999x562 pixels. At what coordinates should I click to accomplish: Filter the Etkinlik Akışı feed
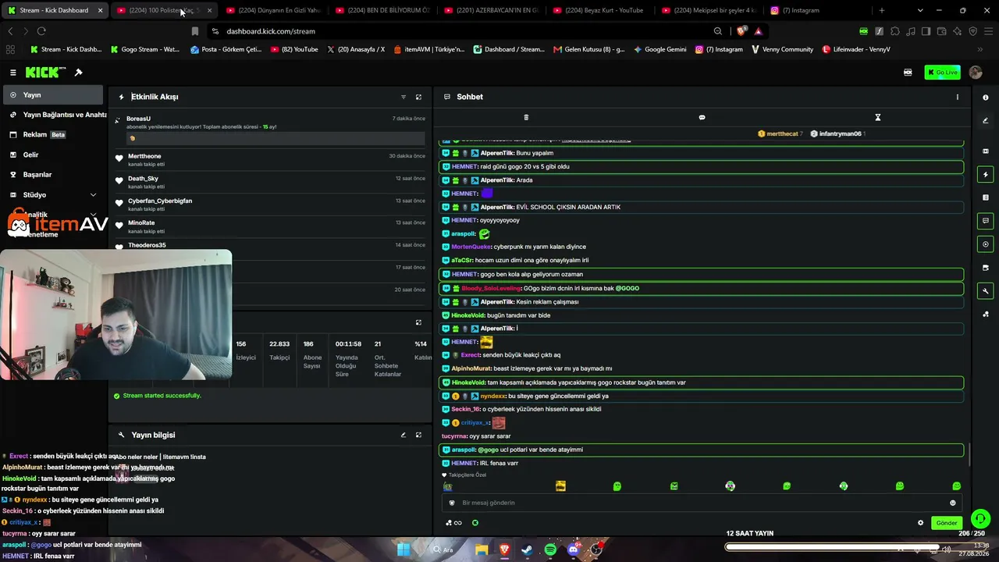[404, 97]
